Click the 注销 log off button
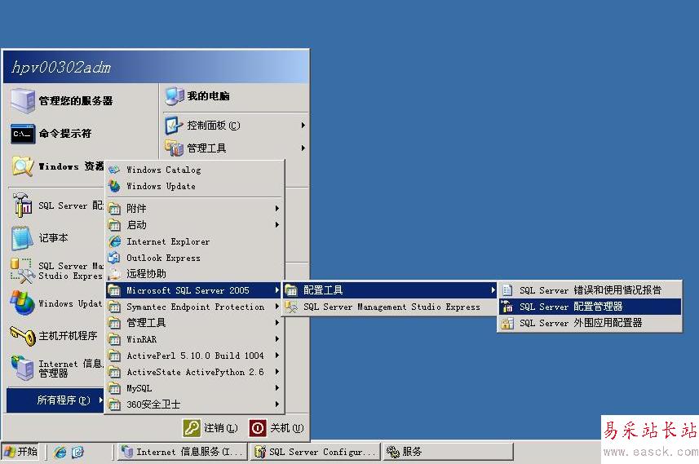 (210, 428)
